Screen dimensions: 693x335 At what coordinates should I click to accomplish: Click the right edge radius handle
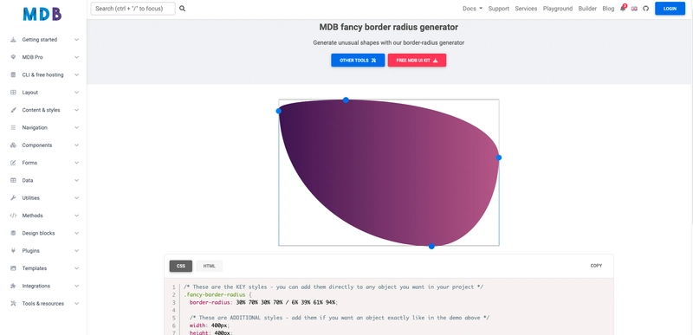pyautogui.click(x=499, y=158)
